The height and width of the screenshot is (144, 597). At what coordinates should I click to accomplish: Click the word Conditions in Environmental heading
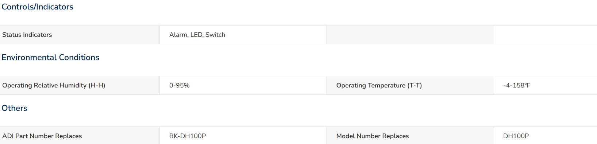coord(79,58)
